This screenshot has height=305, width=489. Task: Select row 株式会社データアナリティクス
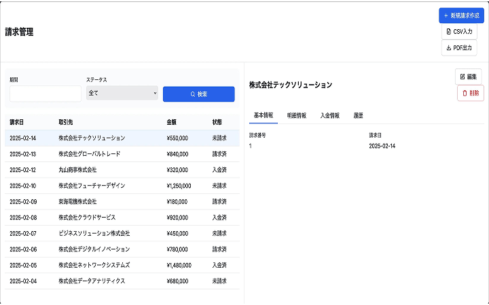pyautogui.click(x=122, y=281)
